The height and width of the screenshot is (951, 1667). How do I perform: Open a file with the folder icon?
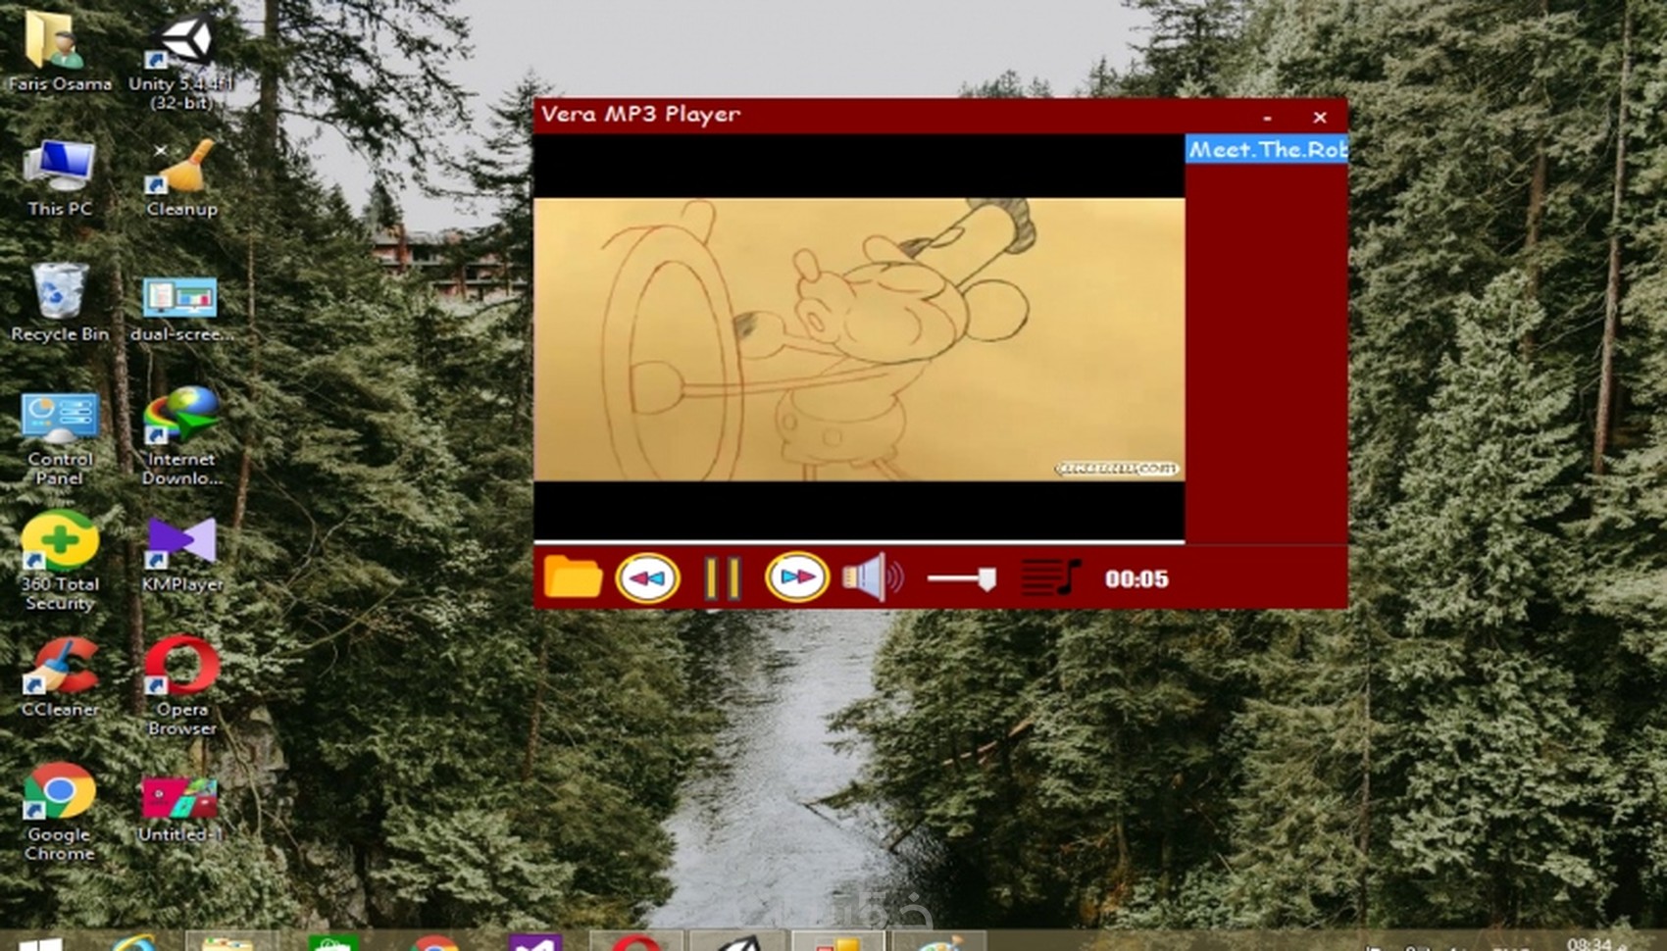click(x=573, y=577)
